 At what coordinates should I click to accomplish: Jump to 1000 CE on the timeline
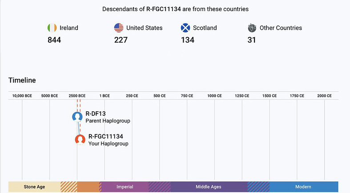click(214, 96)
